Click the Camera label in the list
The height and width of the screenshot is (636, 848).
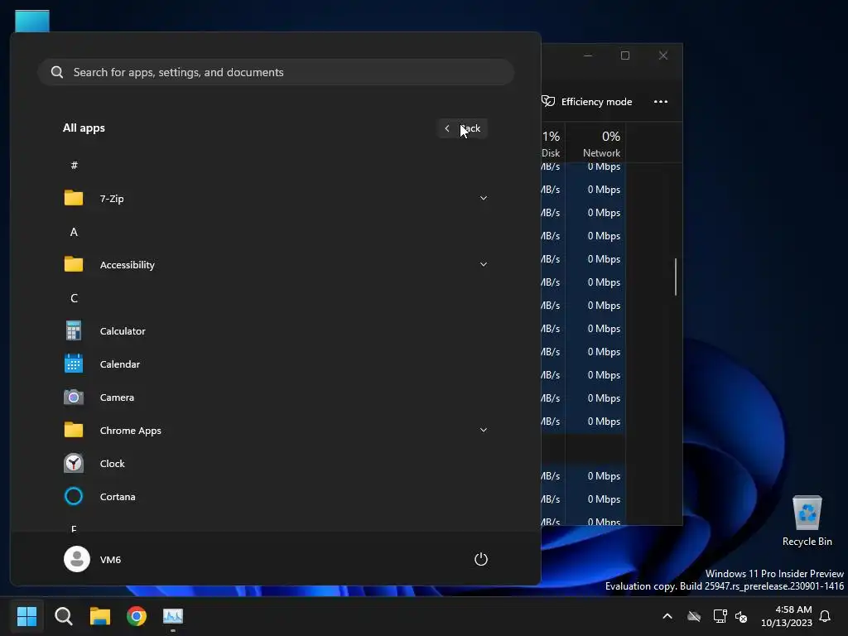pos(117,397)
